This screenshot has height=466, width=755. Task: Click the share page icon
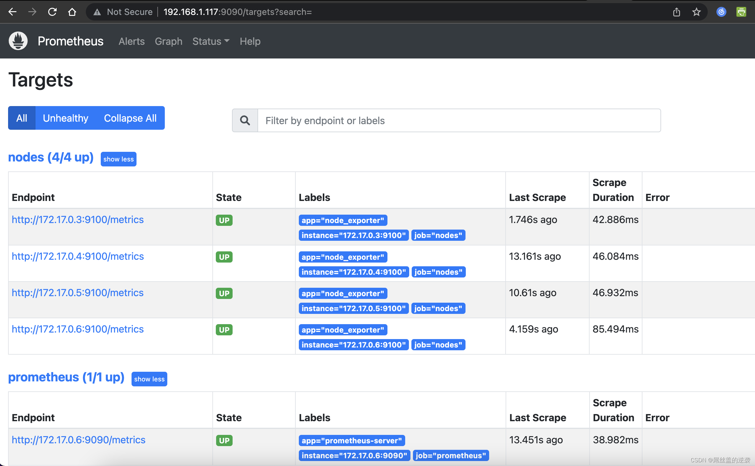tap(676, 12)
